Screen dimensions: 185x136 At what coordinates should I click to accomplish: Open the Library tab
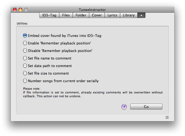pos(129,15)
